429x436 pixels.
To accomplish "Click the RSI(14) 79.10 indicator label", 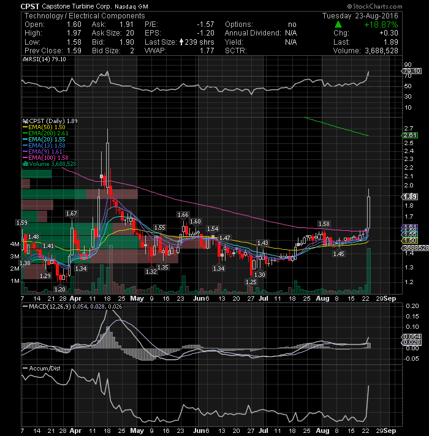I will [45, 59].
